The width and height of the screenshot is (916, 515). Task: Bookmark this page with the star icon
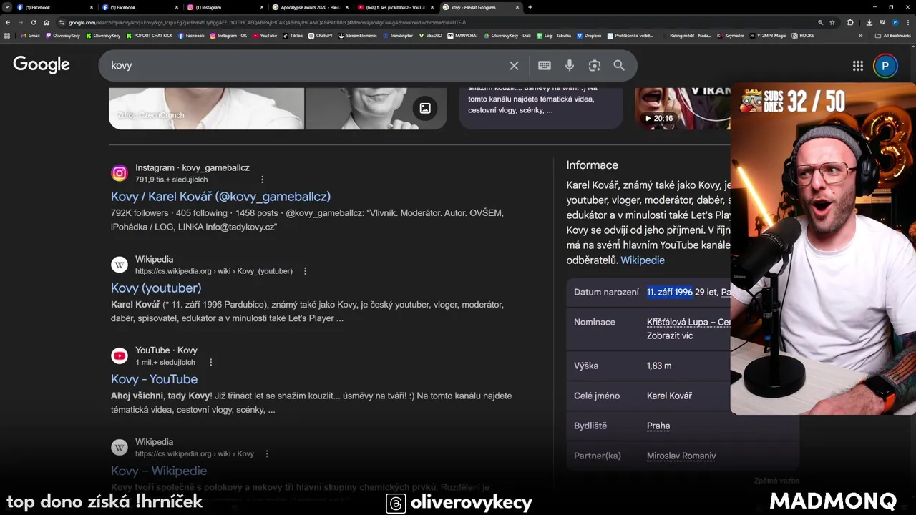[832, 22]
